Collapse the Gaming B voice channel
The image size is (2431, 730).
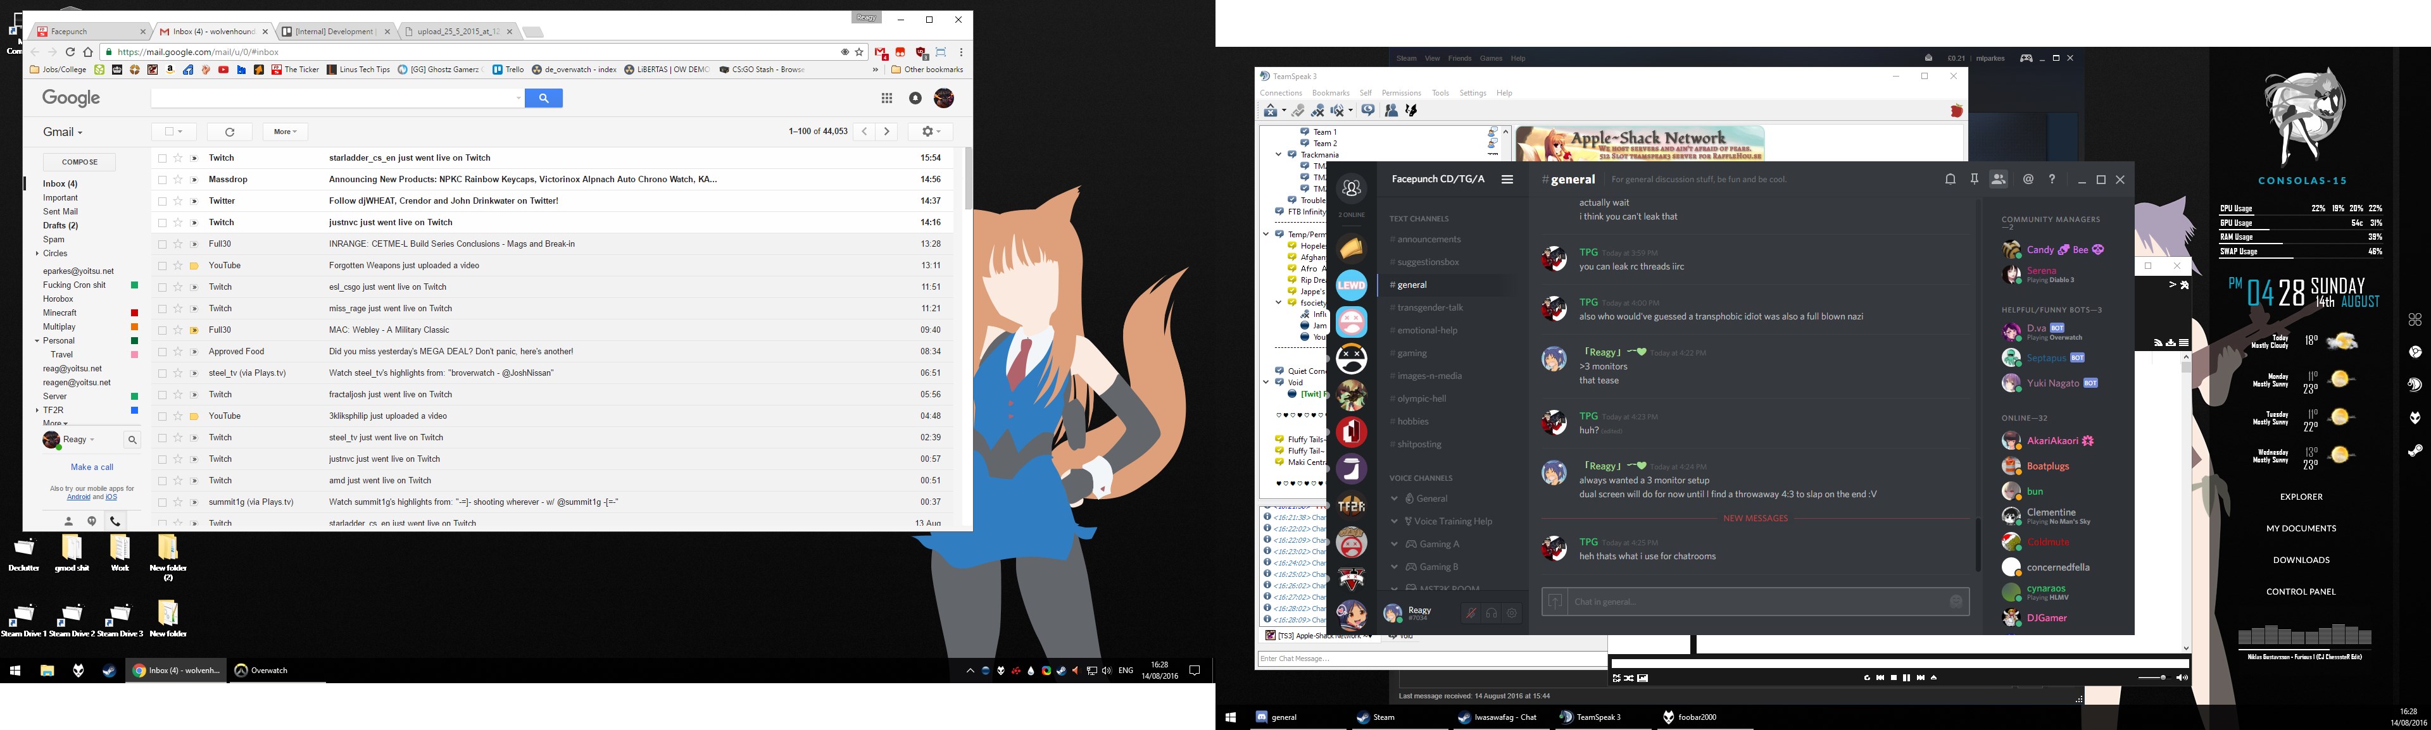tap(1394, 567)
